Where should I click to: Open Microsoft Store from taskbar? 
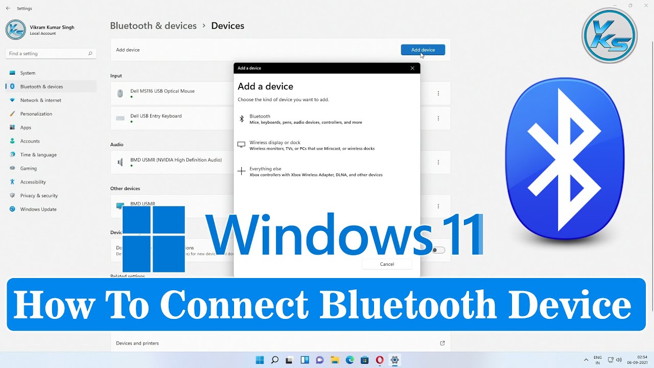pos(365,360)
